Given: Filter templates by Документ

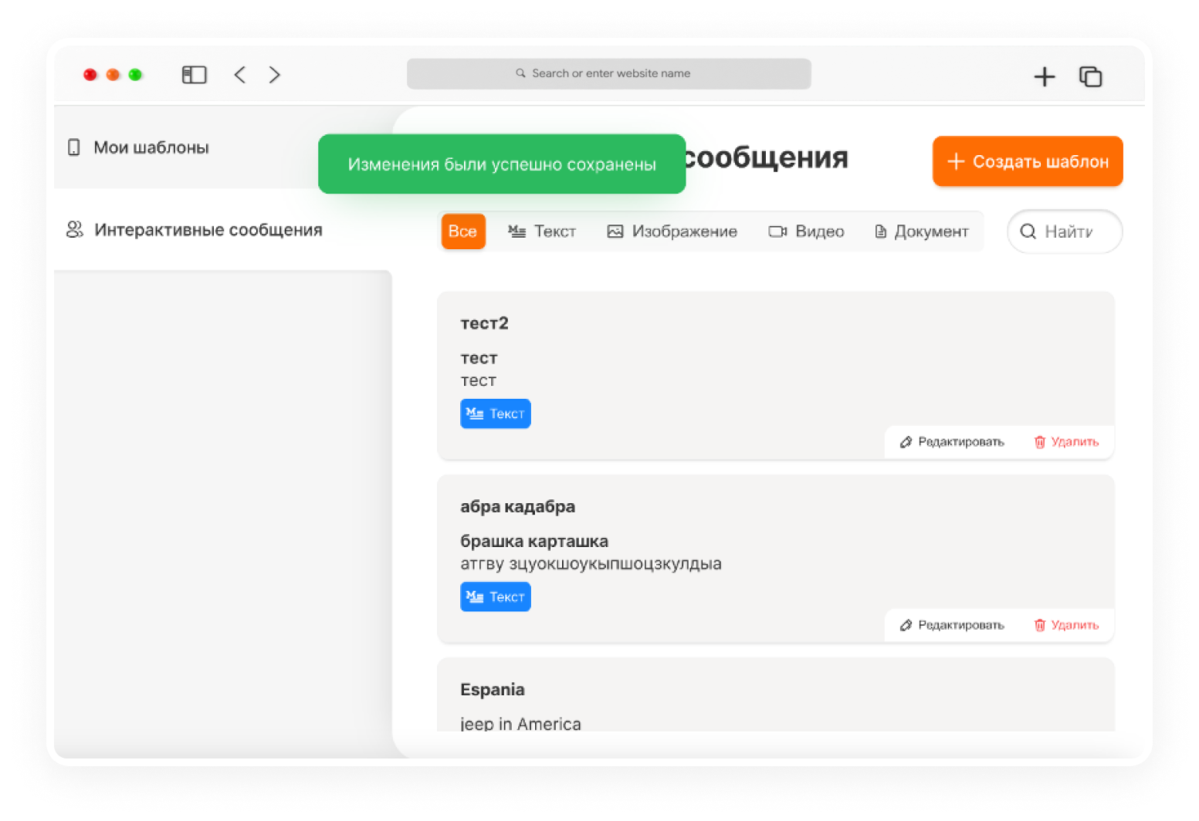Looking at the screenshot, I should (x=921, y=231).
